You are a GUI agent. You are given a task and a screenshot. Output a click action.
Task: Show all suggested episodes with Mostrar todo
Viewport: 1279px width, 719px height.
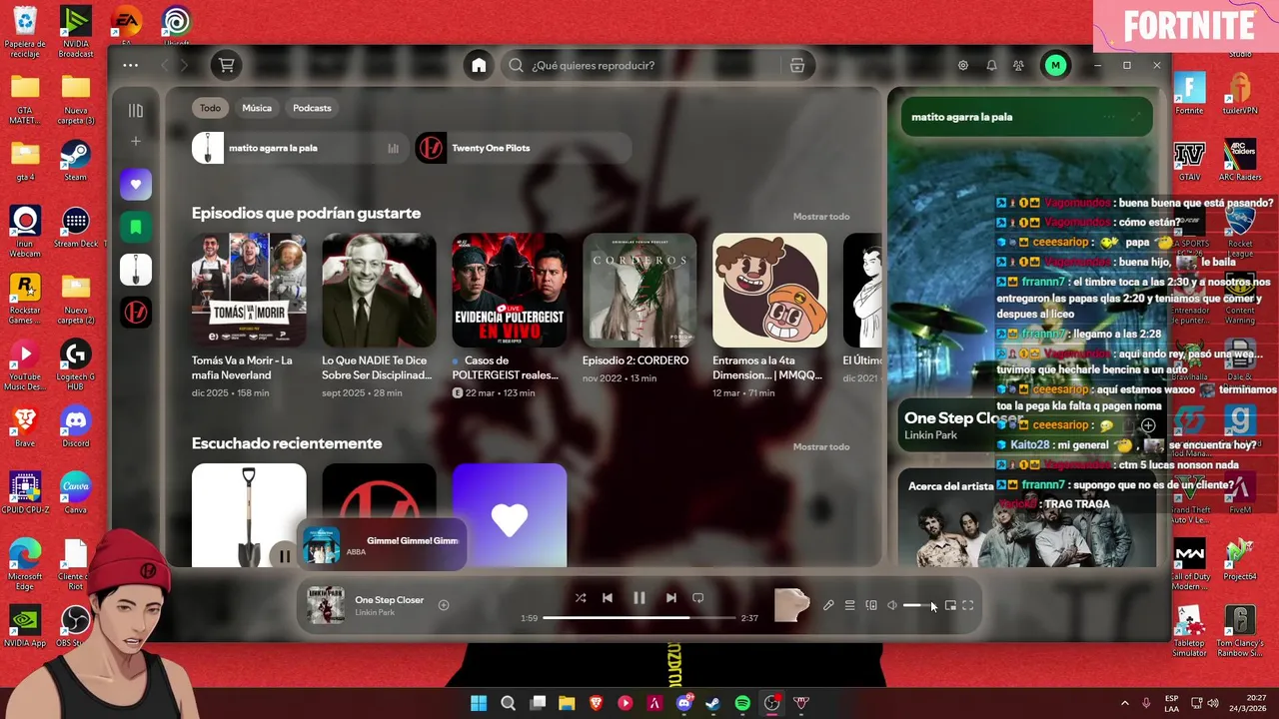pos(821,217)
